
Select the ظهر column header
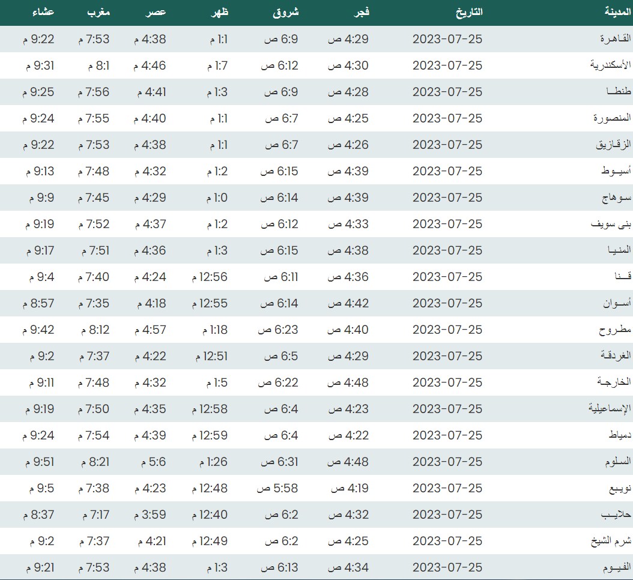219,13
